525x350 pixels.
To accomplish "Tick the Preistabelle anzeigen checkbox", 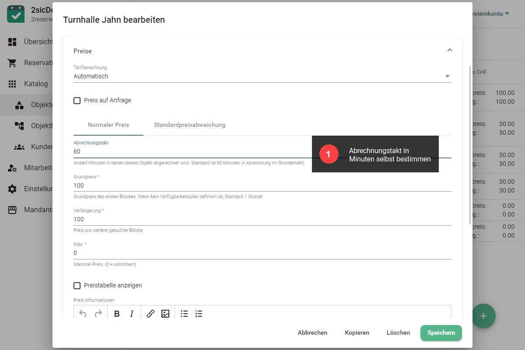I will click(77, 286).
